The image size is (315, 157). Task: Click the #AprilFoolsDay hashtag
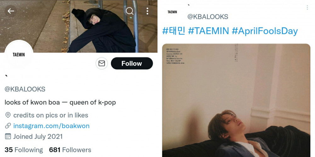pos(265,31)
